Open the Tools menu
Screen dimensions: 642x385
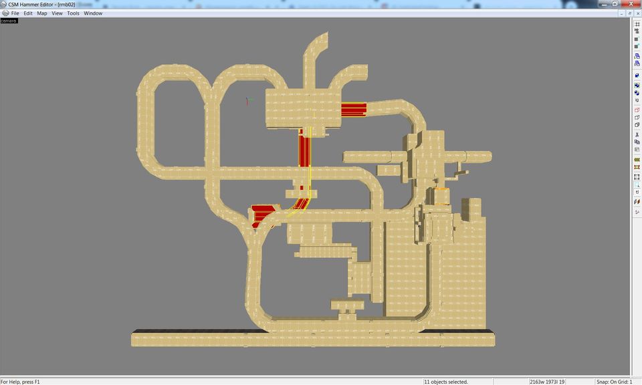pos(73,13)
